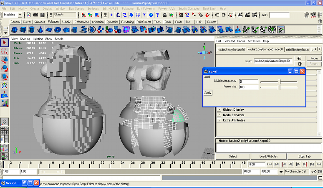Choose the Lasso tool in toolbox

(5, 51)
